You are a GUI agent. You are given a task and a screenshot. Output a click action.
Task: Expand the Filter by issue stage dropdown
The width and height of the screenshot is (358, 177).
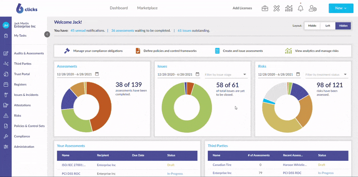[x=226, y=74]
